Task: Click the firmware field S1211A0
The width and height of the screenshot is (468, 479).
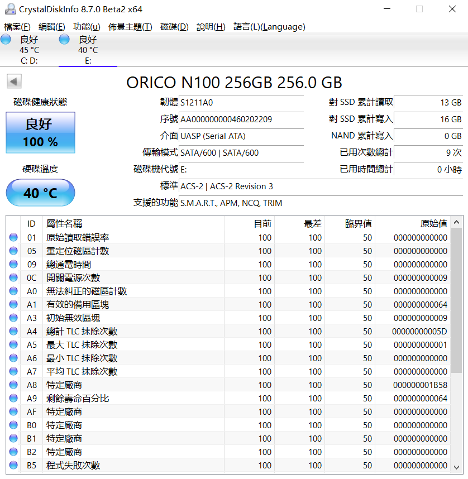Action: pos(241,103)
